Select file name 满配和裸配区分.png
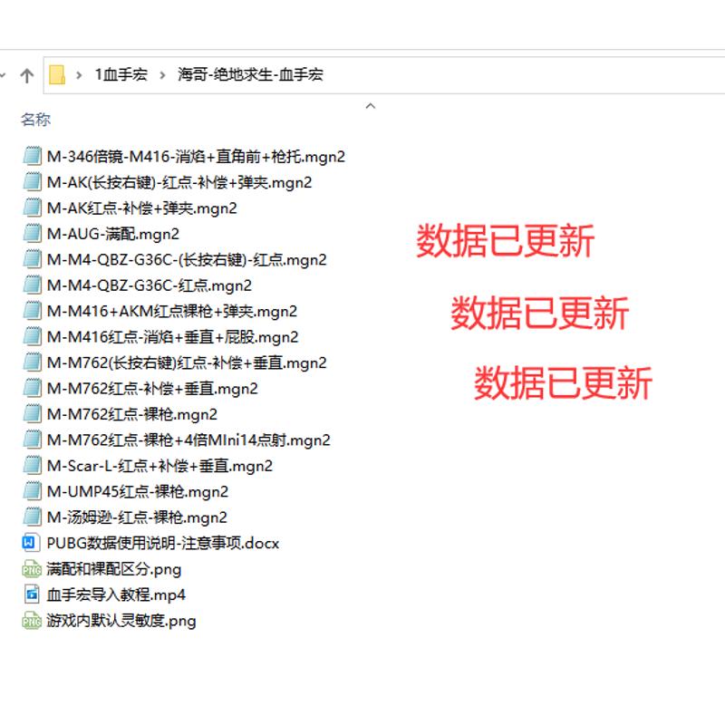 pyautogui.click(x=114, y=570)
